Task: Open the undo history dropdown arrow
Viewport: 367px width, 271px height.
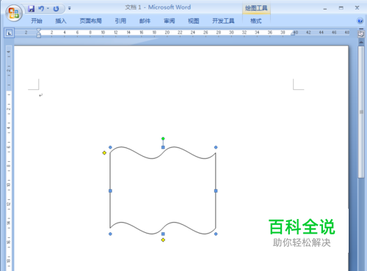Action: pos(48,9)
